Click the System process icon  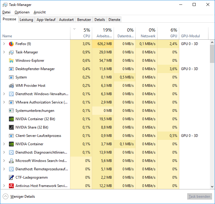tap(11, 77)
